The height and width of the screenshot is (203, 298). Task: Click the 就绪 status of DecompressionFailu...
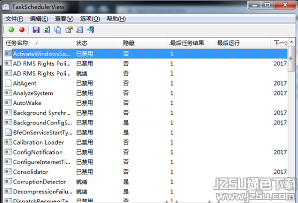pos(82,191)
